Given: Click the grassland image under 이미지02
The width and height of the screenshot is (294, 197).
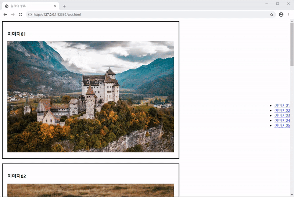Looking at the screenshot, I should pos(90,190).
